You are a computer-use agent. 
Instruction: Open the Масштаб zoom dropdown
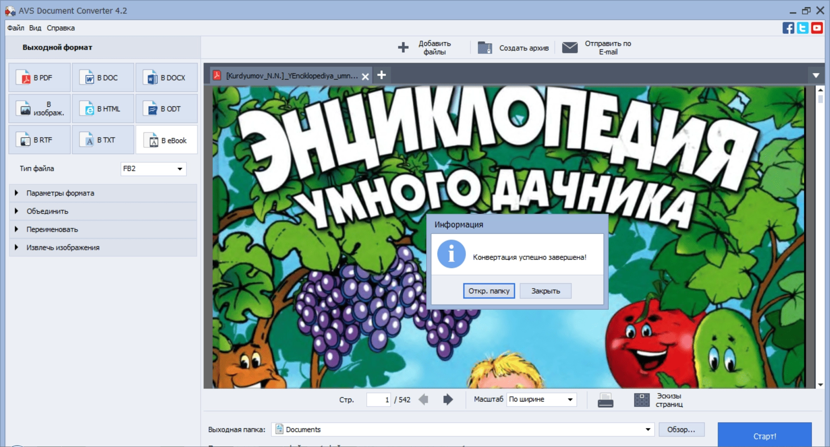click(542, 399)
